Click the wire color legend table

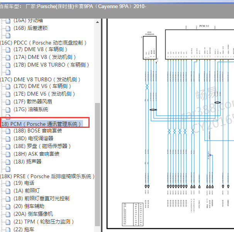(132, 214)
